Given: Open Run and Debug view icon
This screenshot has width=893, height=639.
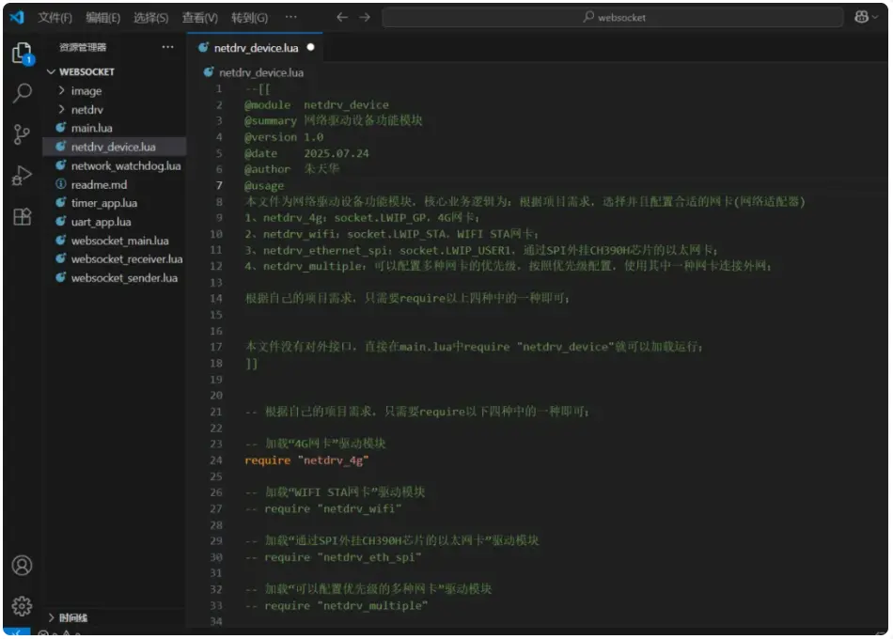Looking at the screenshot, I should [x=22, y=176].
